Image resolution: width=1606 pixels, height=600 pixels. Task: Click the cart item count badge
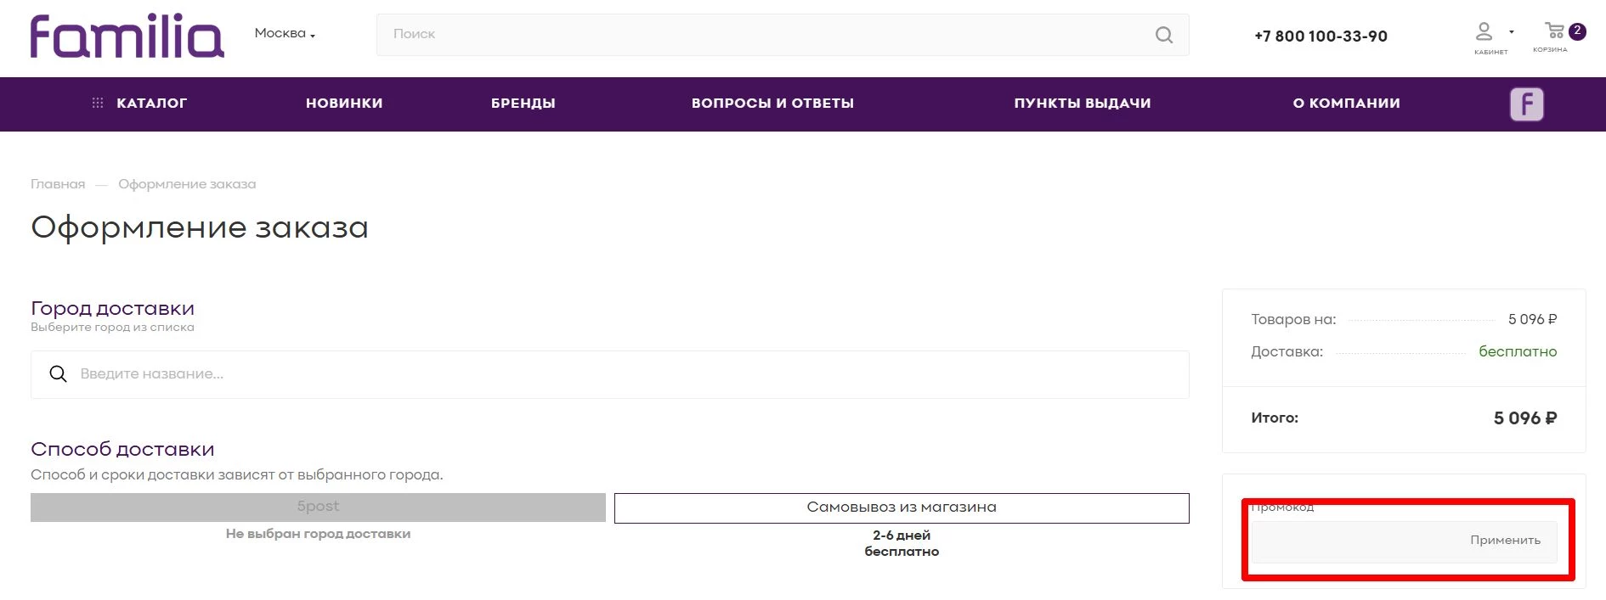point(1577,31)
